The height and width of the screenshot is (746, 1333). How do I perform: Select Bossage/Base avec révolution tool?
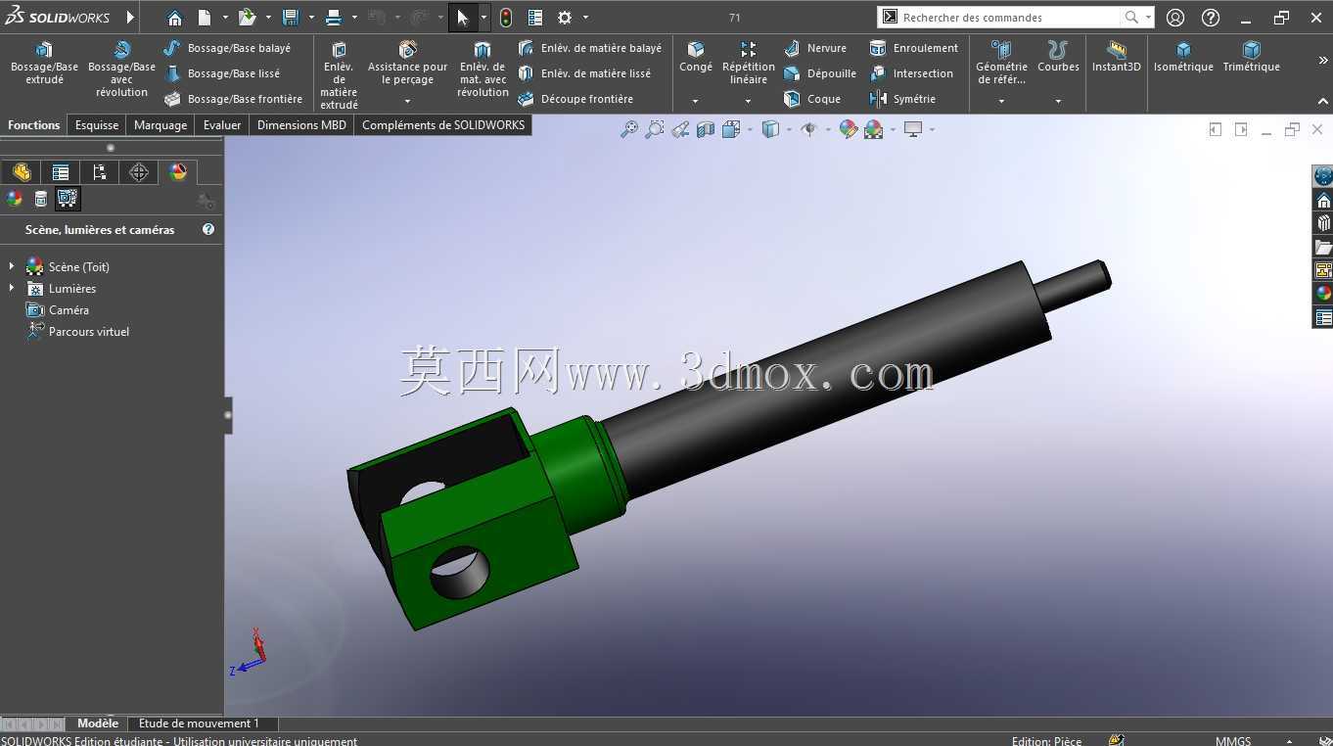[x=121, y=69]
